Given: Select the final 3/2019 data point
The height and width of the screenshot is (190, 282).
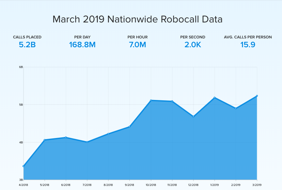Looking at the screenshot, I should [x=257, y=96].
